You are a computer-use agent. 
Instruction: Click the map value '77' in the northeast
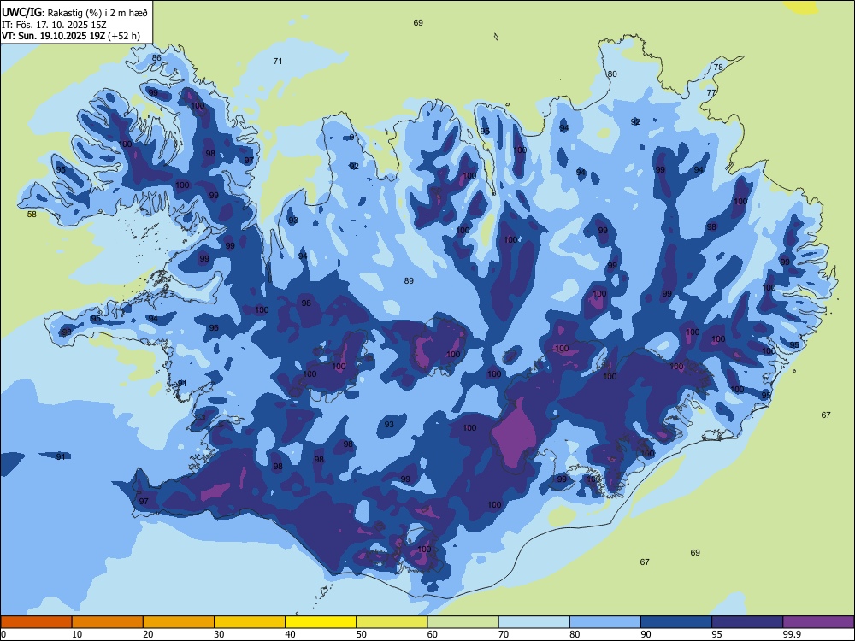click(711, 92)
